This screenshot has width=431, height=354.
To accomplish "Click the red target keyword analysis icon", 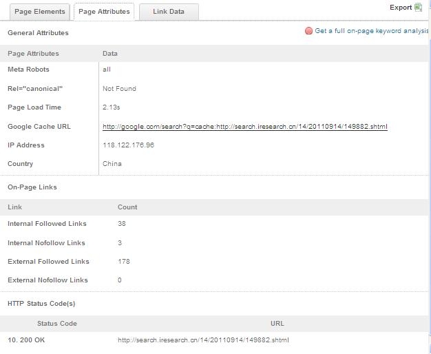I will (x=308, y=31).
